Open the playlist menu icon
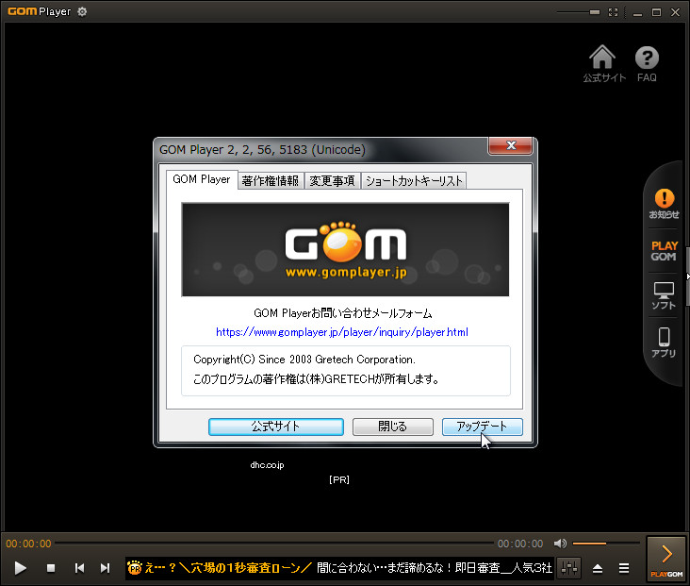 point(624,568)
